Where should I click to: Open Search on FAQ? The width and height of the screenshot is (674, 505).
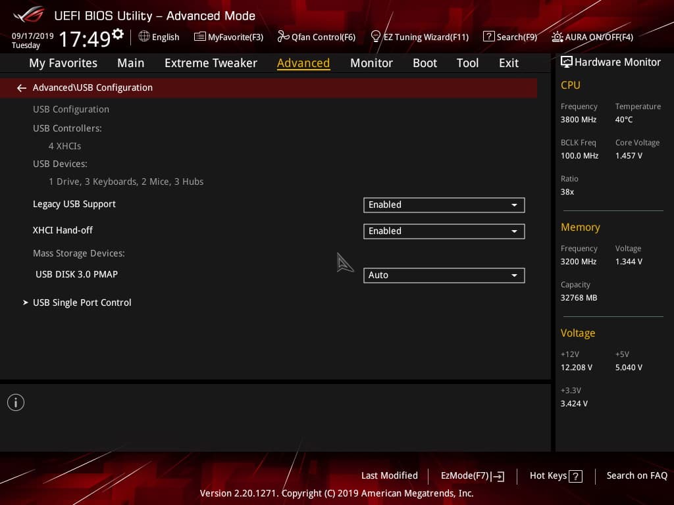click(636, 475)
